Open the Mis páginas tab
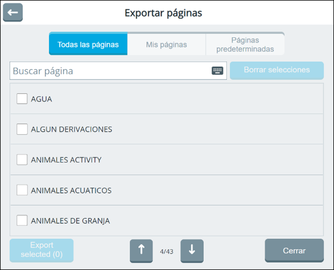 coord(166,44)
